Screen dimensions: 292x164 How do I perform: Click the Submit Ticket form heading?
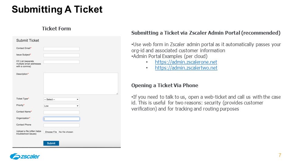click(28, 40)
